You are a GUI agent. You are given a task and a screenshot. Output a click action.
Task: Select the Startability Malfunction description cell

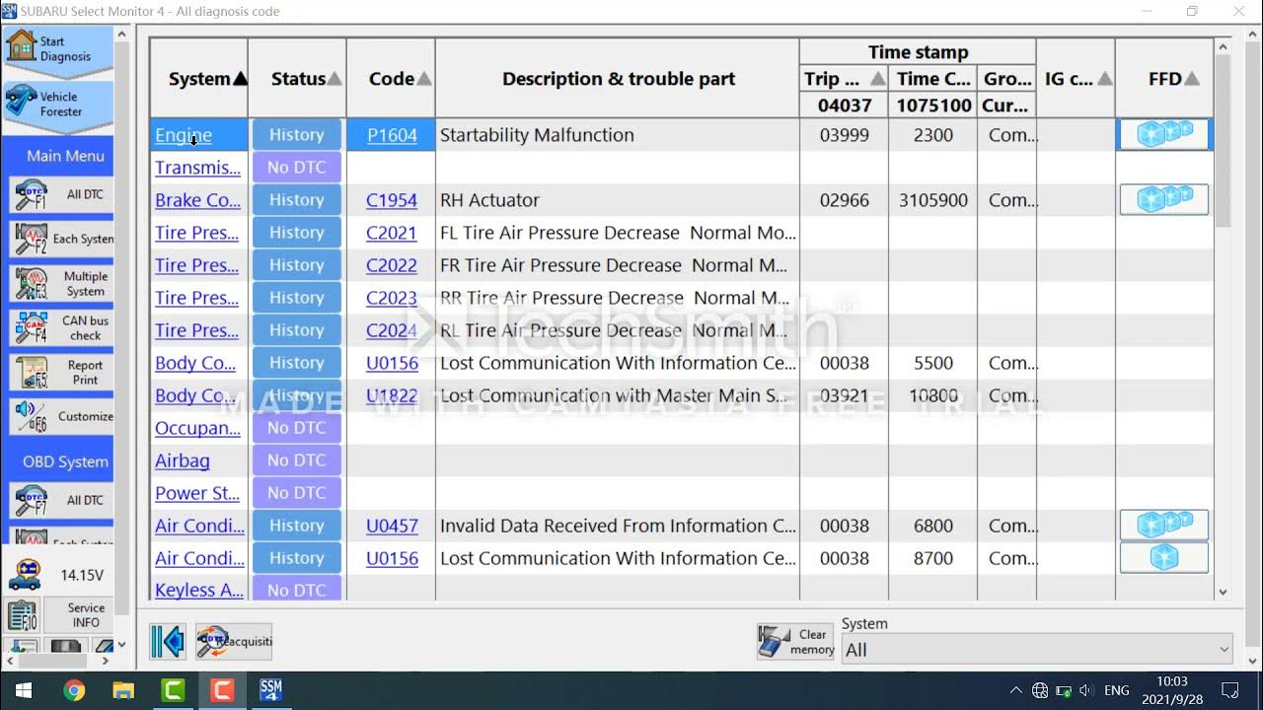[x=617, y=135]
